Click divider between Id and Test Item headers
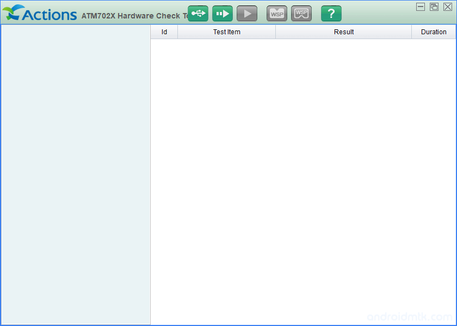 point(178,32)
